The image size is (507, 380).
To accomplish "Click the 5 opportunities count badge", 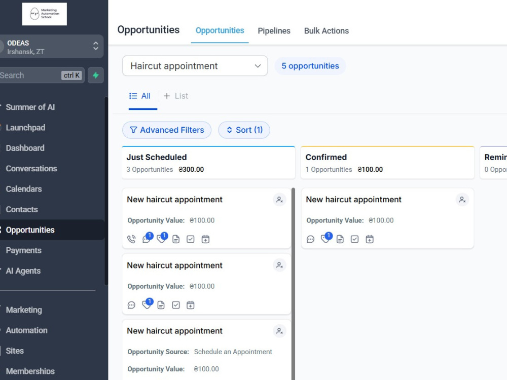I will [310, 66].
